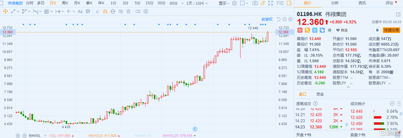The image size is (403, 138).
Task: Select the crosshair move tool
Action: (5, 12)
